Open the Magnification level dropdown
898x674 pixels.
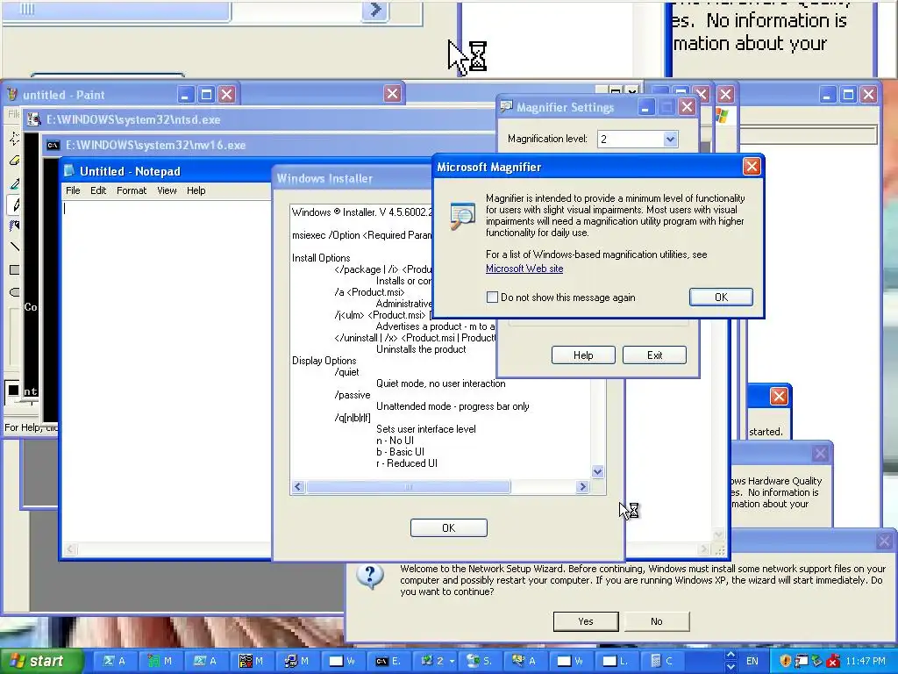pos(670,139)
